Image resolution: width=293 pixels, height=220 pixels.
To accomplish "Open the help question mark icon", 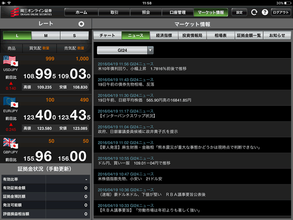I will tap(265, 12).
